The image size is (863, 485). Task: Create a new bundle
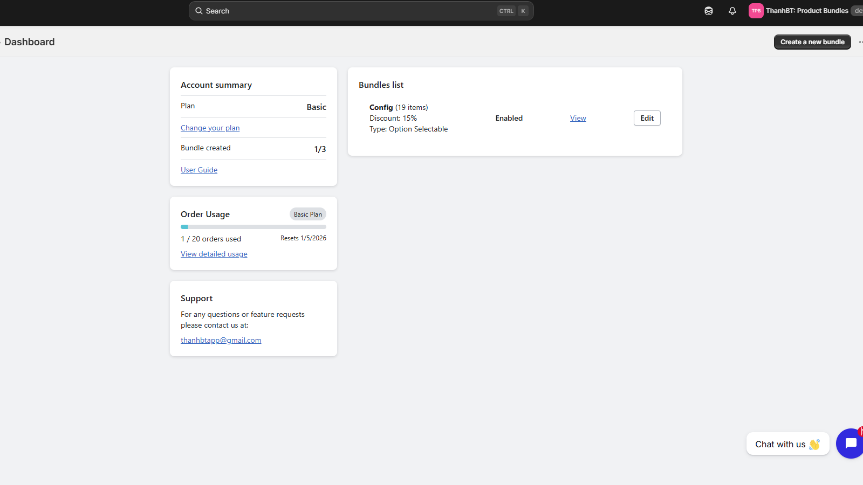[812, 42]
